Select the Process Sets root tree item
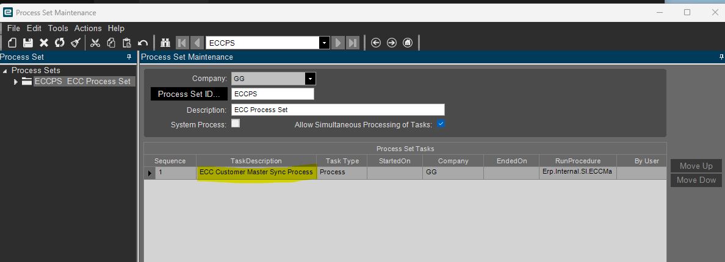 pyautogui.click(x=35, y=70)
